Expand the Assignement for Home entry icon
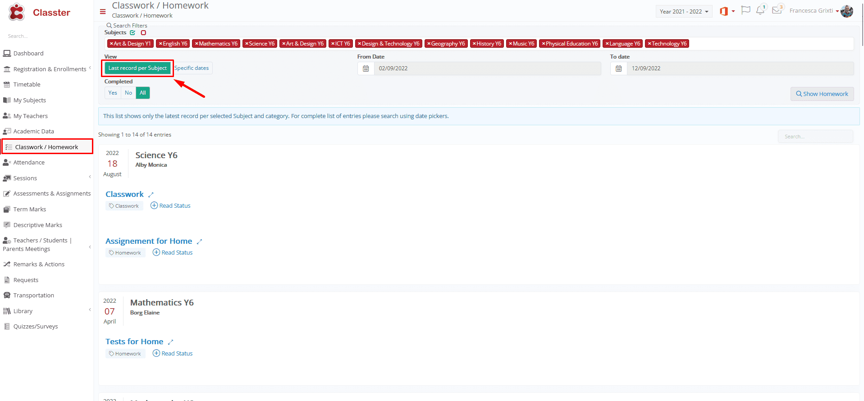Viewport: 864px width, 401px height. coord(199,242)
